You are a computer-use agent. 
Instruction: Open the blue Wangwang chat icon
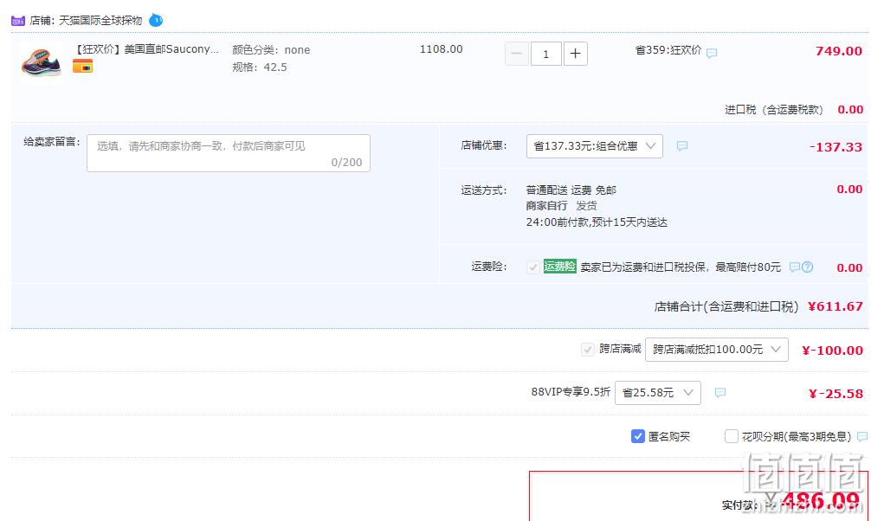point(156,21)
